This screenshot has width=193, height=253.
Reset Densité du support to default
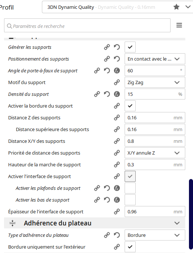pyautogui.click(x=107, y=94)
